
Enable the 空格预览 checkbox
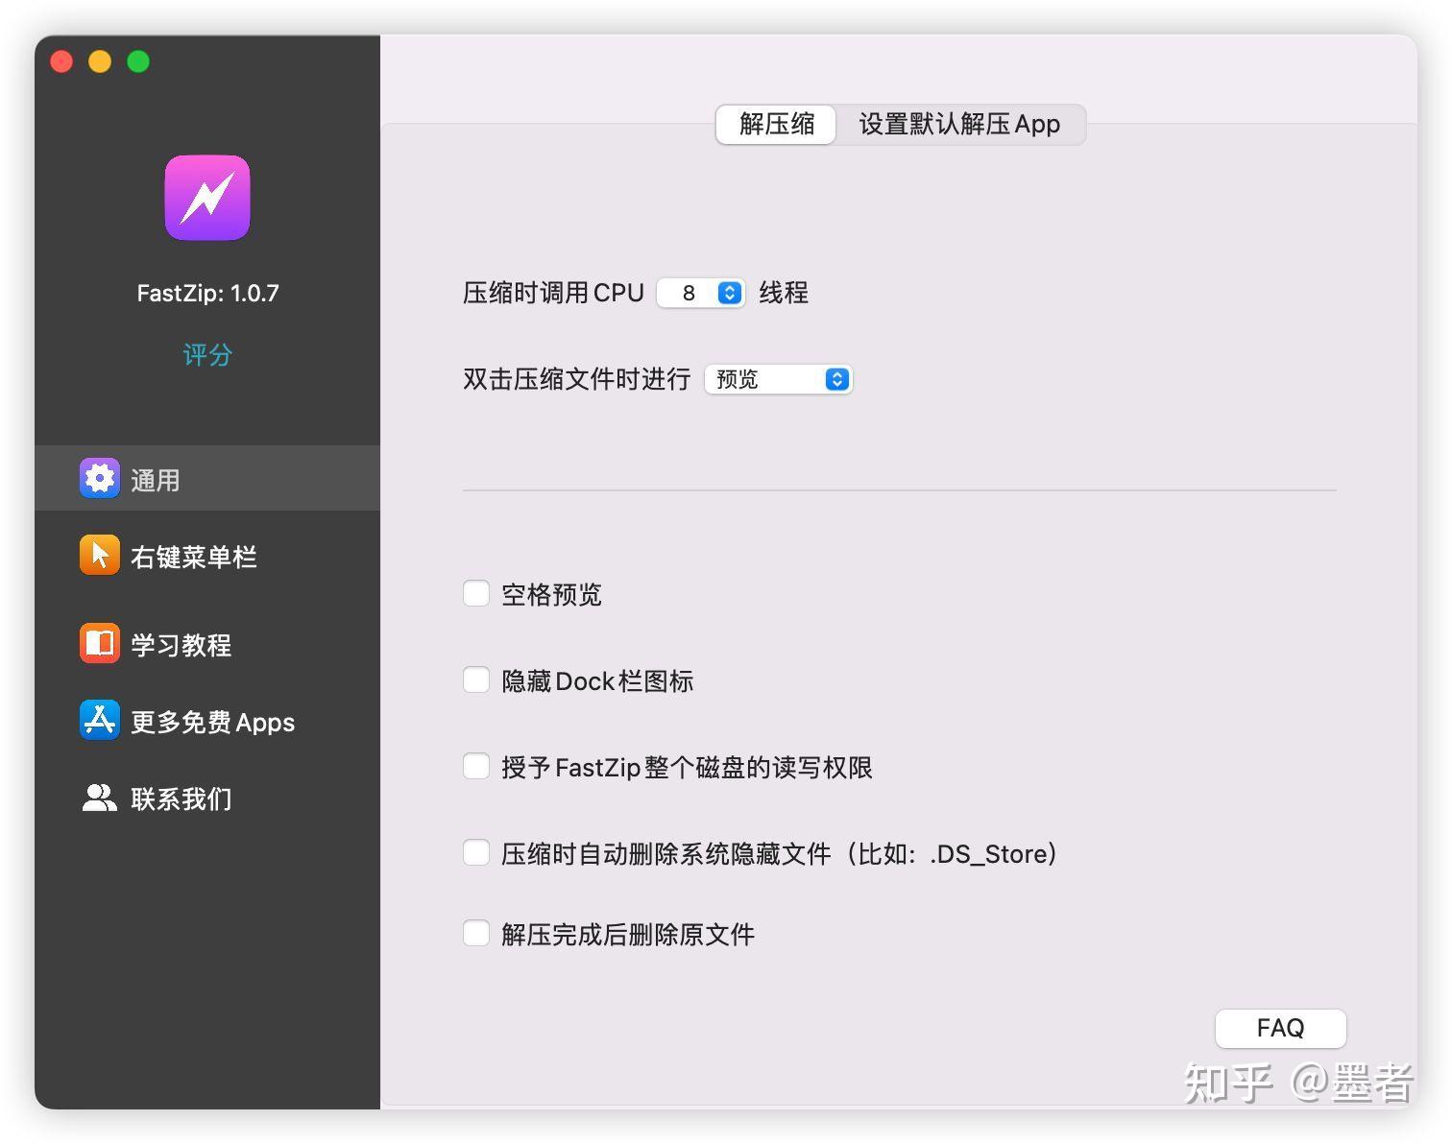click(476, 593)
